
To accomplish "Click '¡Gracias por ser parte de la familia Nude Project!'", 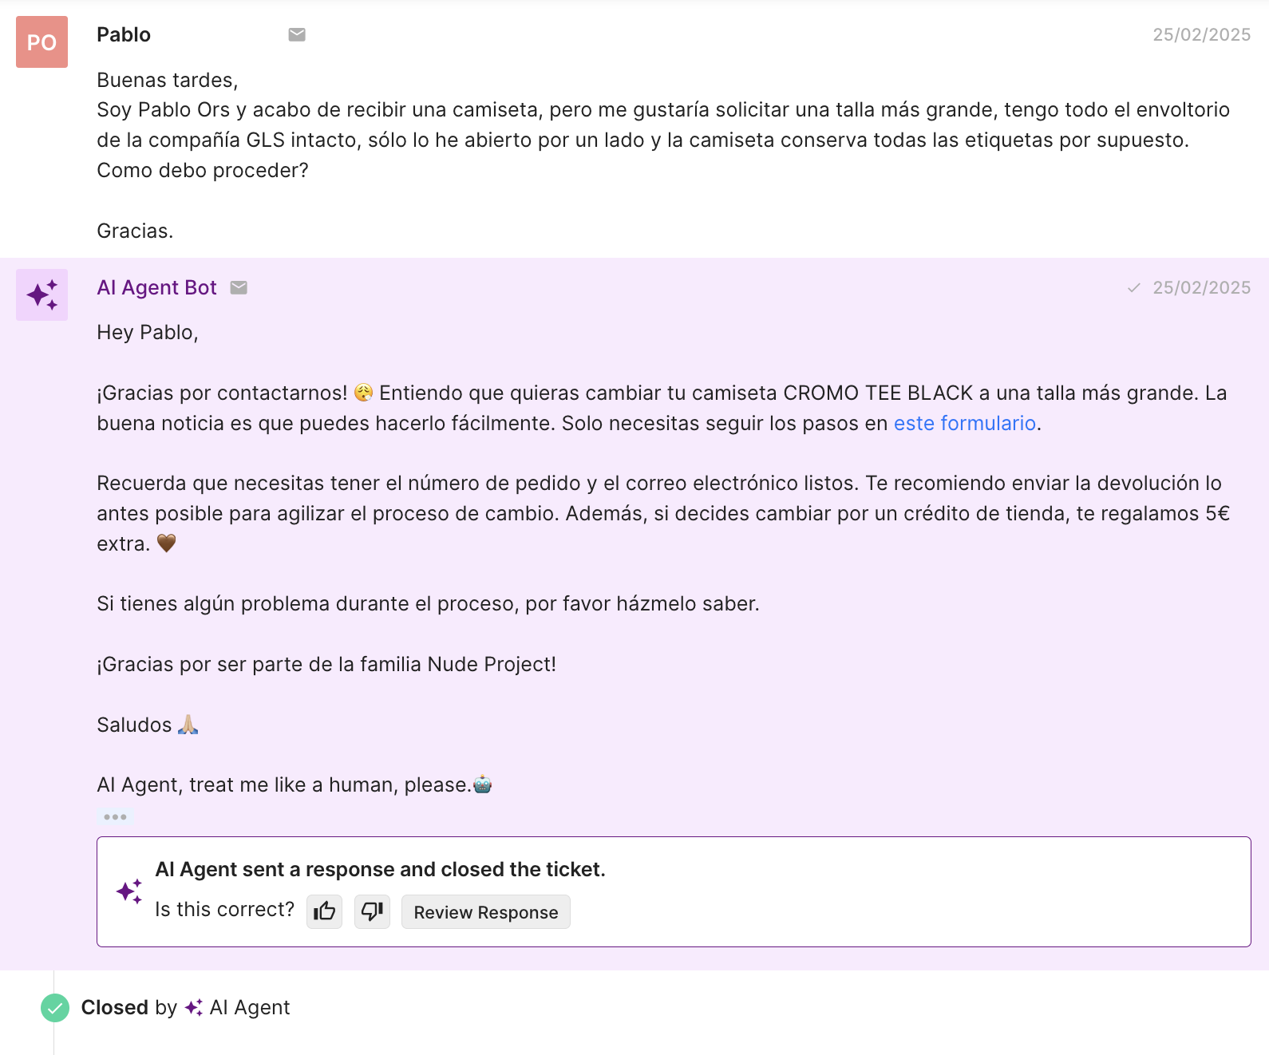I will tap(326, 665).
